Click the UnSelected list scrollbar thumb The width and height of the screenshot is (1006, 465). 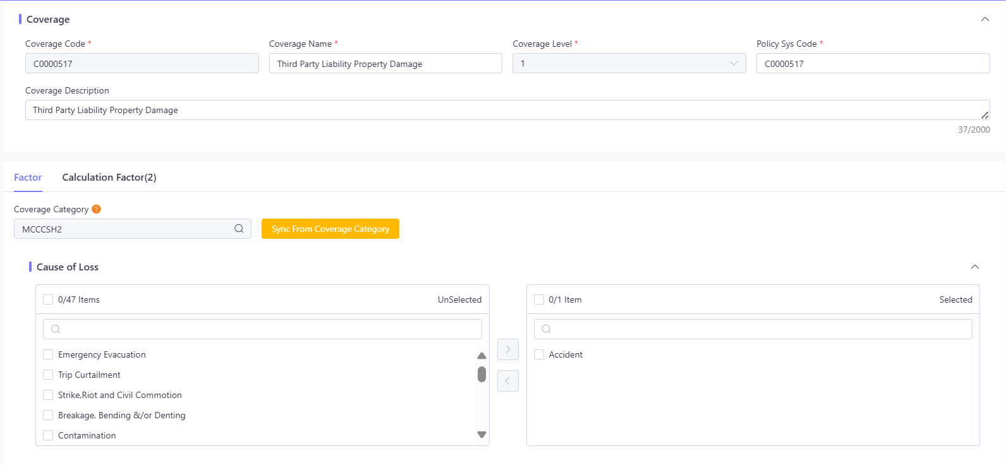coord(482,375)
